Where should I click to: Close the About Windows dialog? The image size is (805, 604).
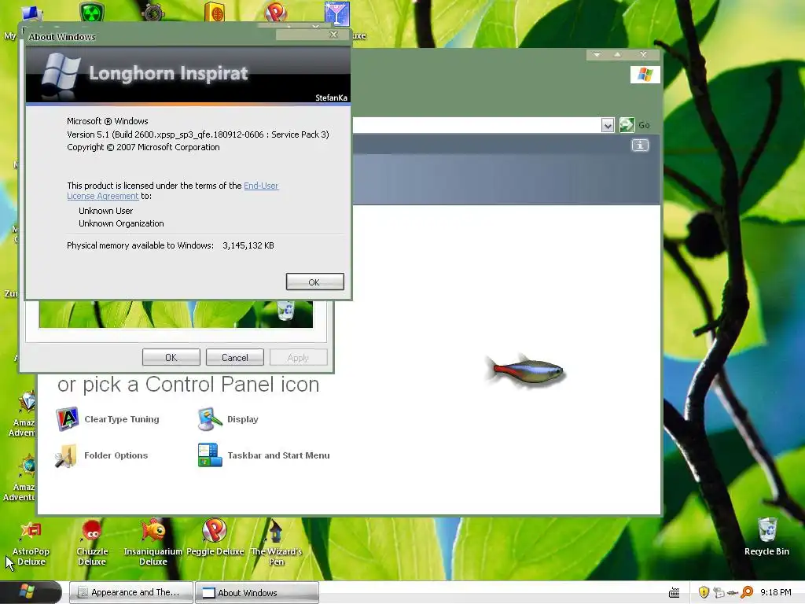pyautogui.click(x=333, y=35)
